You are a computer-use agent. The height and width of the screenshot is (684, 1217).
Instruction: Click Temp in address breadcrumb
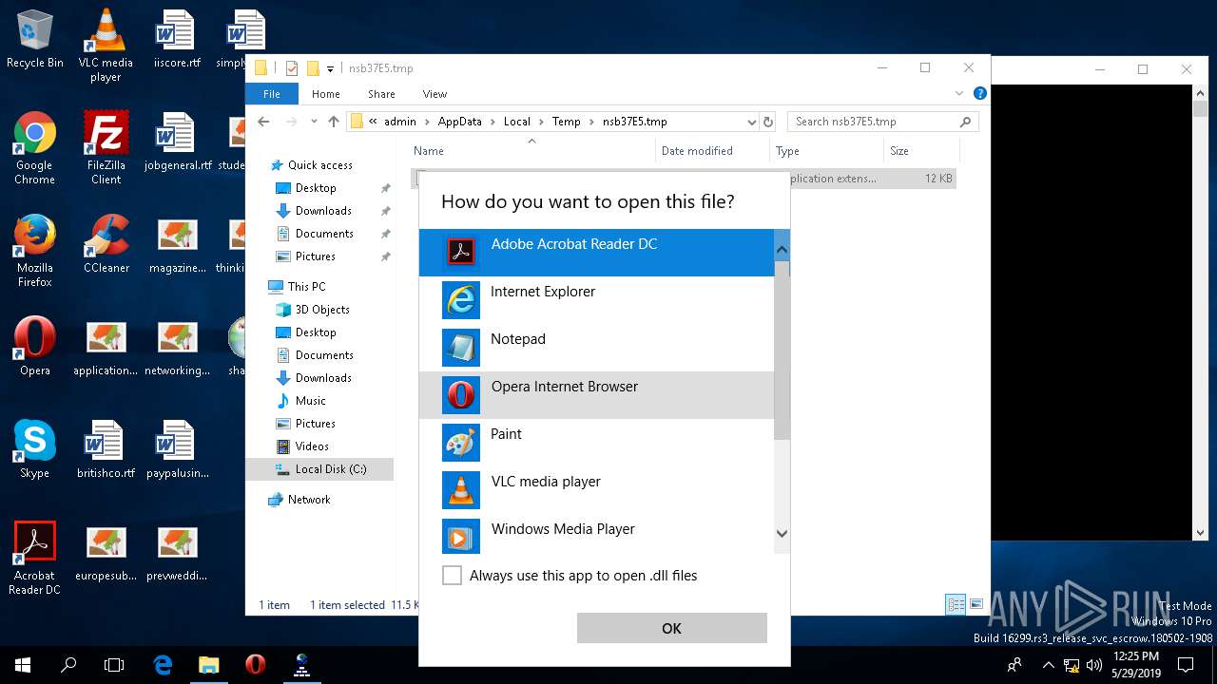(566, 122)
